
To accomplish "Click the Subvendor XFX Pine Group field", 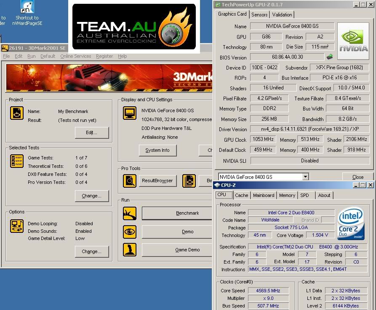I will tap(339, 67).
